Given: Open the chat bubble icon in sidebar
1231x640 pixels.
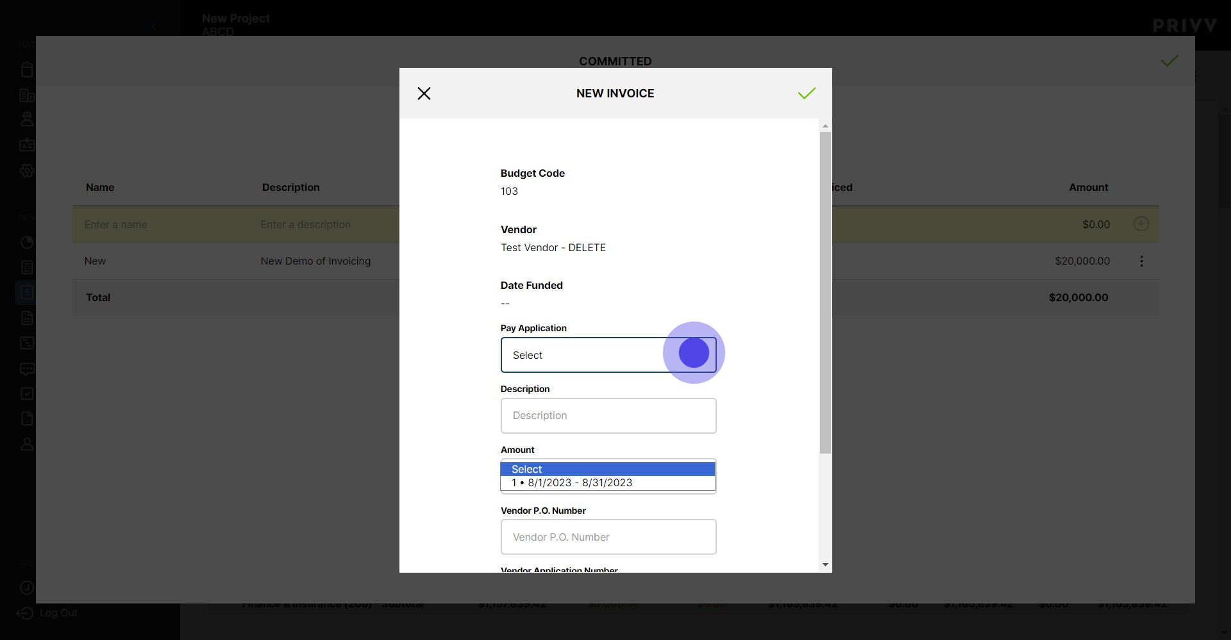Looking at the screenshot, I should [27, 369].
